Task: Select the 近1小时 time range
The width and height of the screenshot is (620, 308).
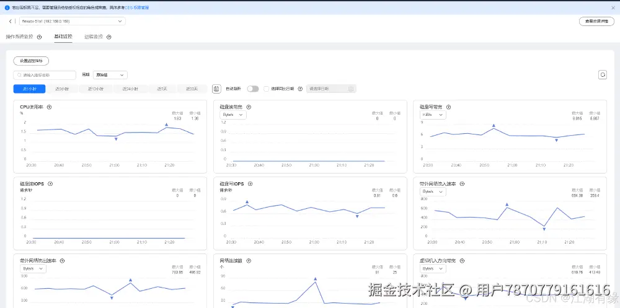Action: (x=29, y=89)
